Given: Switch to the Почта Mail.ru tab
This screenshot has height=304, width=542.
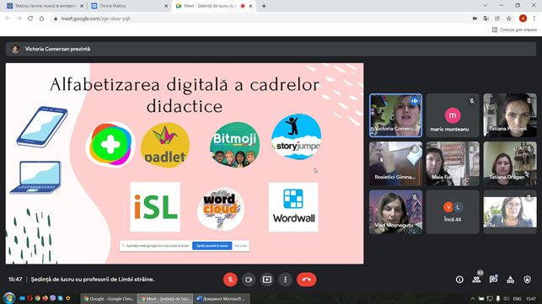Looking at the screenshot, I should point(128,6).
